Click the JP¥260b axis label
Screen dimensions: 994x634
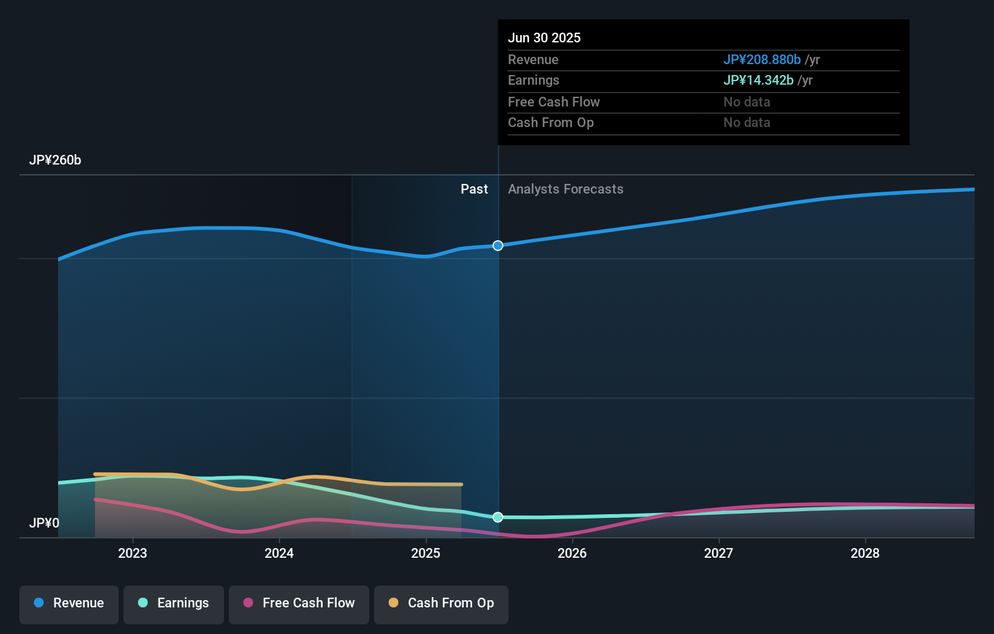(x=55, y=160)
